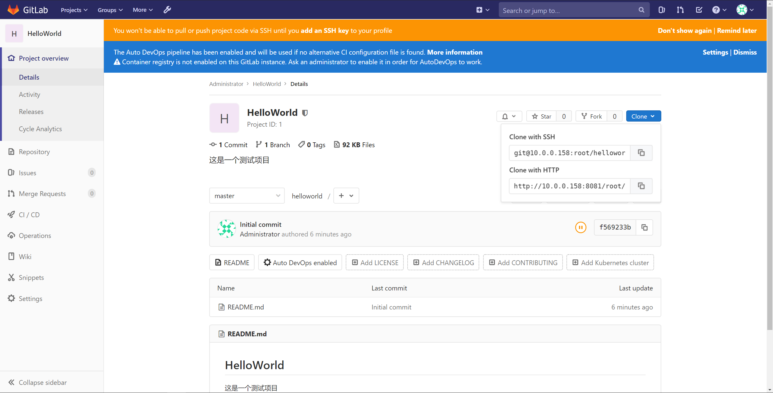Open Repository section icon
This screenshot has height=393, width=773.
point(11,152)
